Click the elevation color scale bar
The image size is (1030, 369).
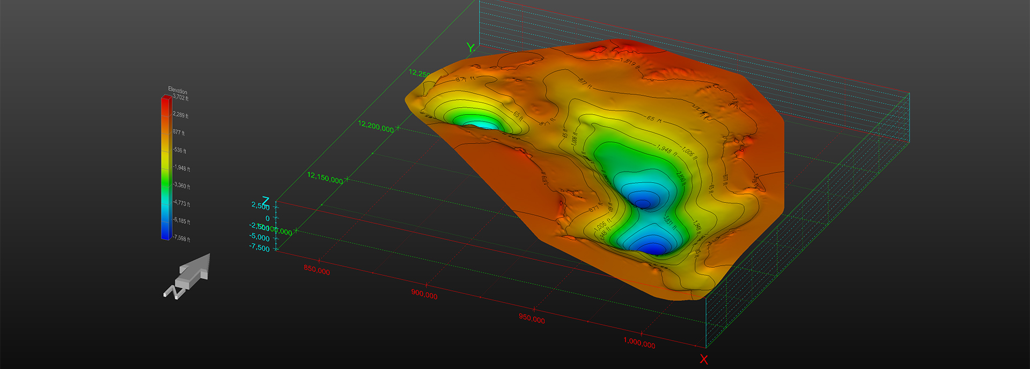(166, 168)
